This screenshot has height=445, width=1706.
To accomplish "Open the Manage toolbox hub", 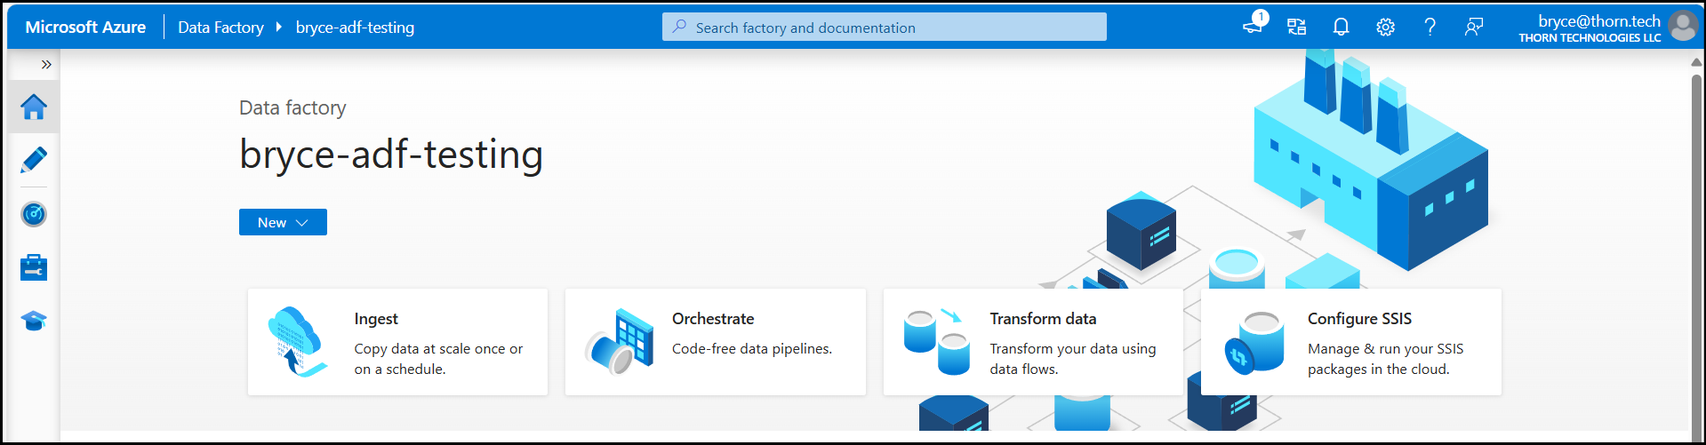I will coord(34,267).
